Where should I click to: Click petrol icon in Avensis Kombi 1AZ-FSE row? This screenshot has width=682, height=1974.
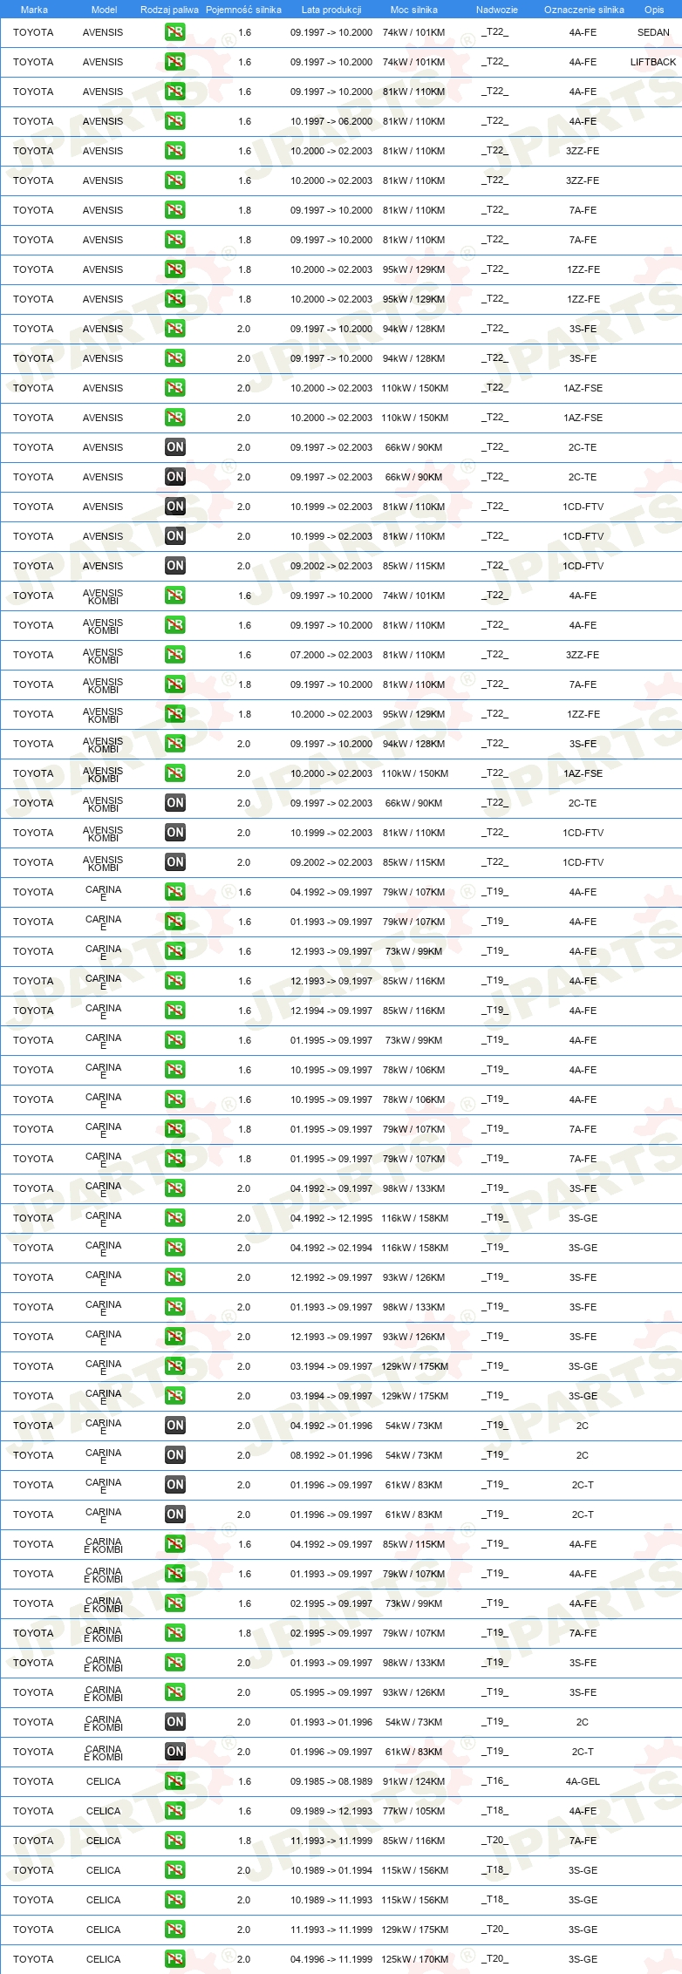175,773
